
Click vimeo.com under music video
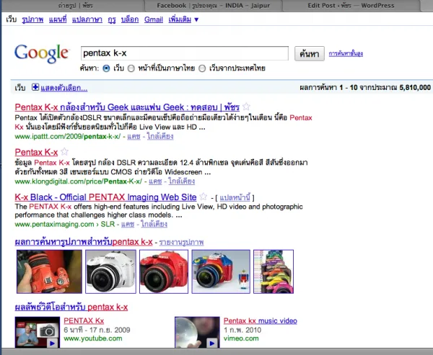coord(241,338)
